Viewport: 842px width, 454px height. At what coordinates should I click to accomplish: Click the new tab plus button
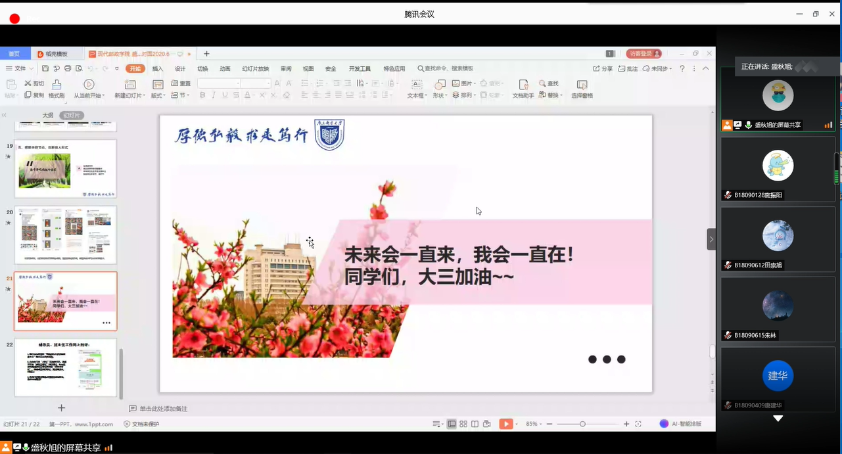pos(206,54)
